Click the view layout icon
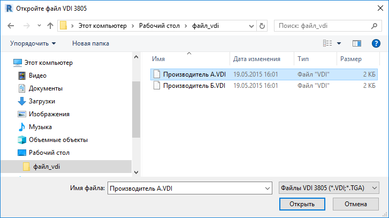This screenshot has width=389, height=218. (327, 43)
